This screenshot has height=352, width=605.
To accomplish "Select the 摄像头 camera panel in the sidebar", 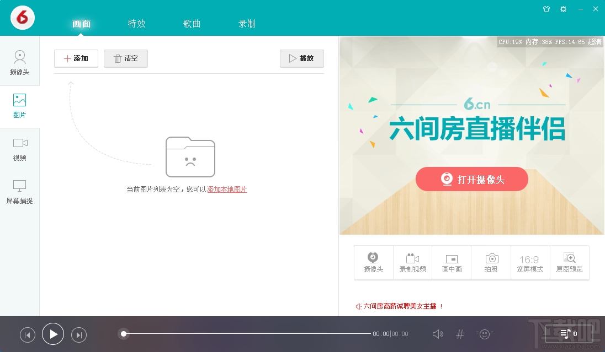I will (x=20, y=62).
